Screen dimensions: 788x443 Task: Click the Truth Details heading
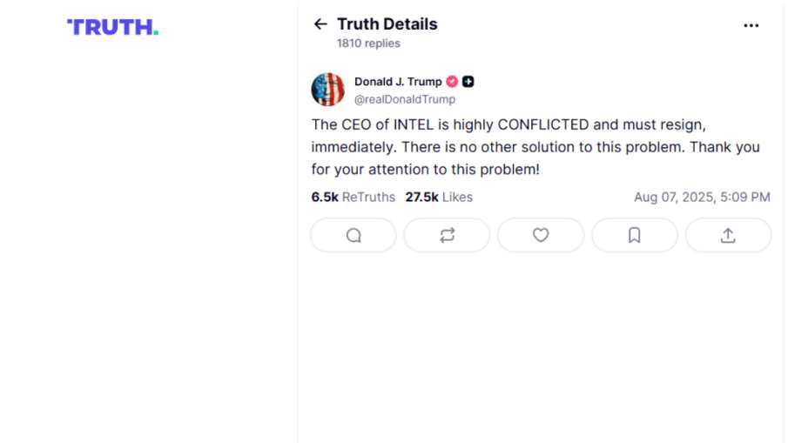387,24
